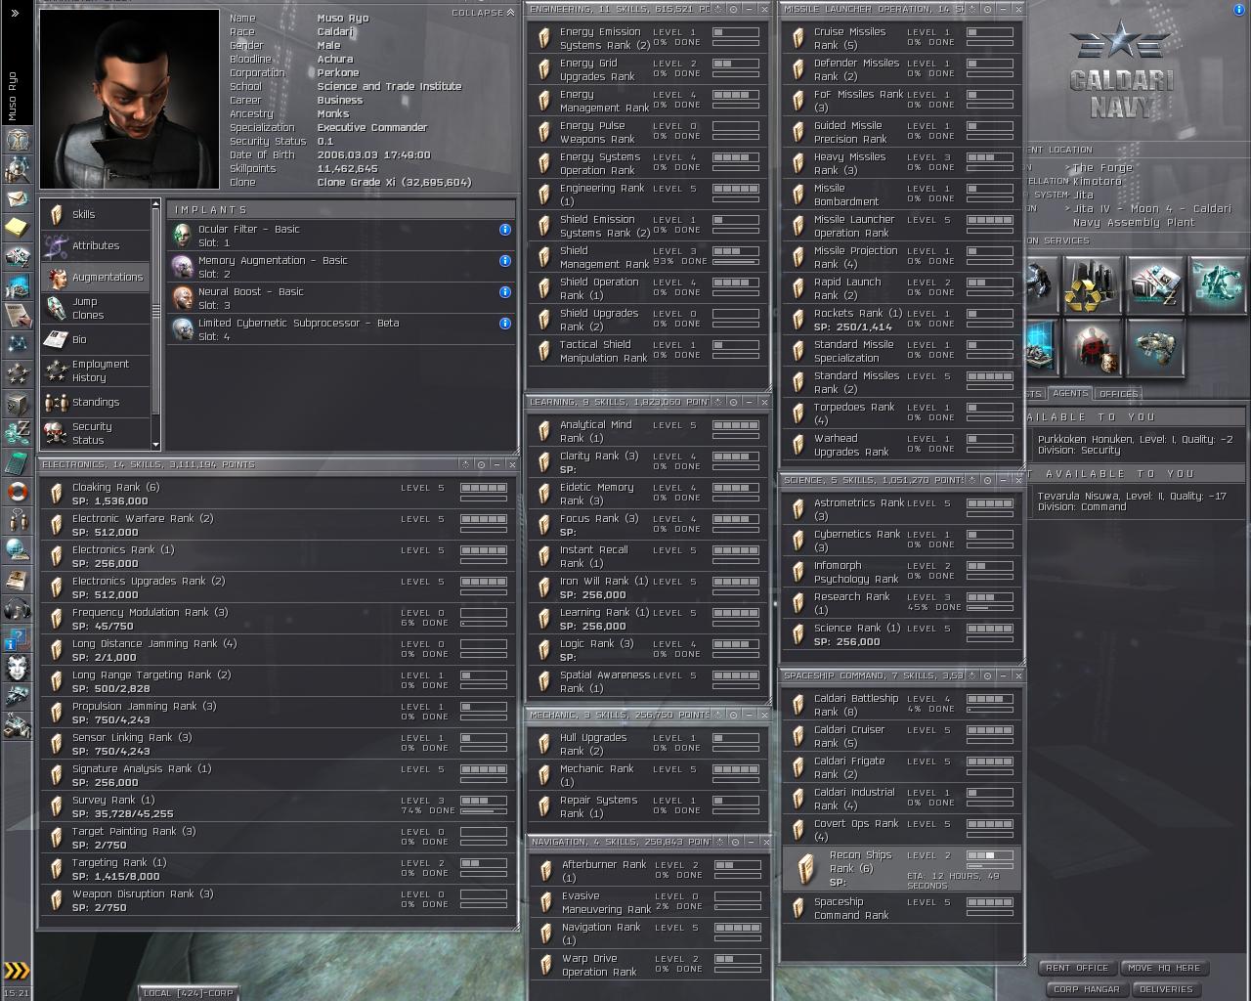
Task: Open the mail envelope icon in sidebar
Action: (x=17, y=198)
